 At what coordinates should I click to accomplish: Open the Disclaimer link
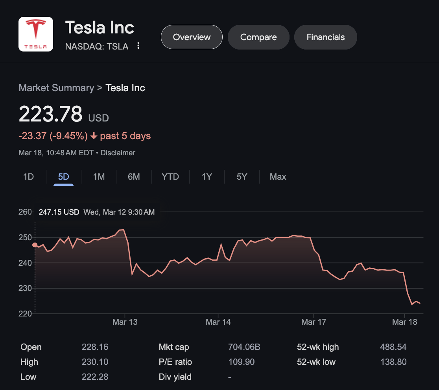point(118,153)
